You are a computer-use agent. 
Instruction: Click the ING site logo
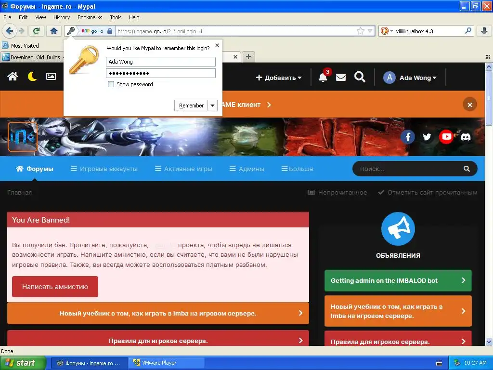click(23, 137)
